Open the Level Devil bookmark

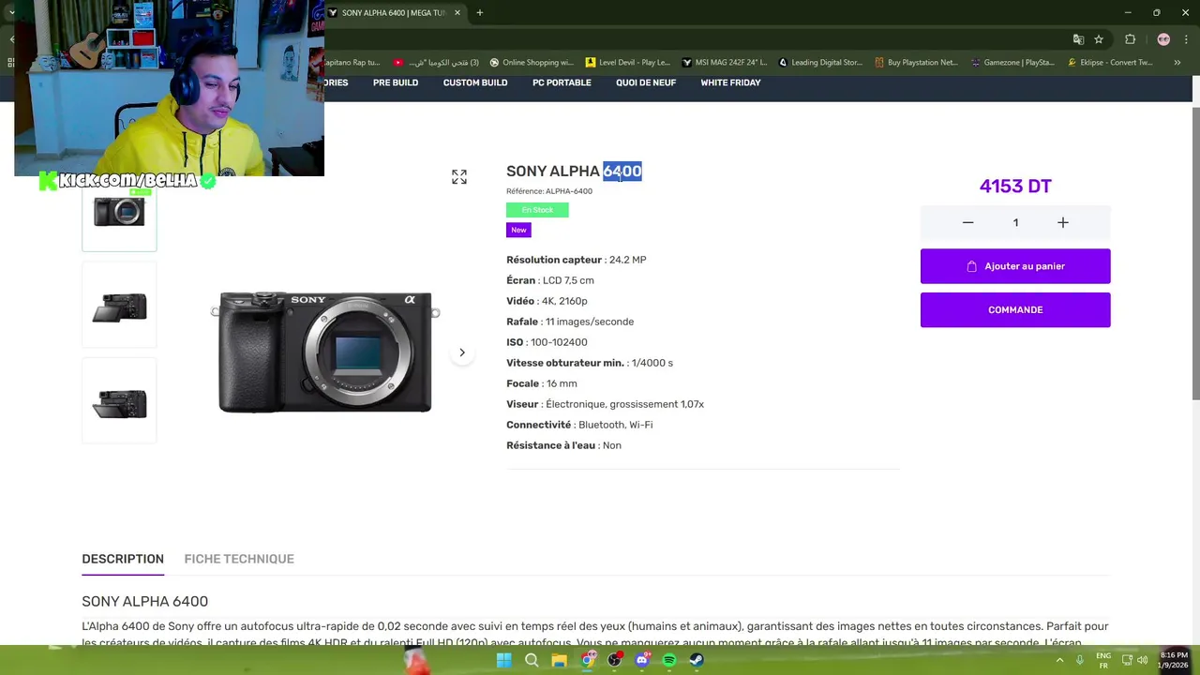[x=627, y=63]
